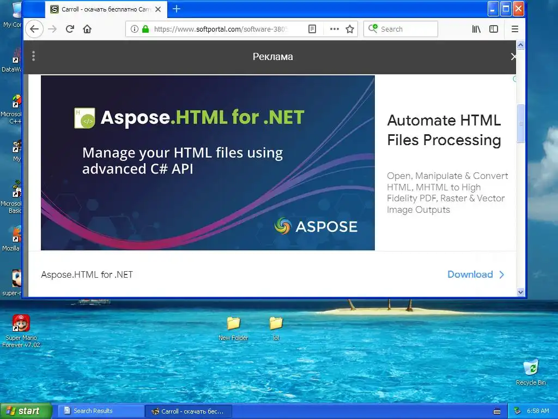Screen dimensions: 558x419
Task: Select the Microsoft C++ desktop shortcut
Action: 13,109
